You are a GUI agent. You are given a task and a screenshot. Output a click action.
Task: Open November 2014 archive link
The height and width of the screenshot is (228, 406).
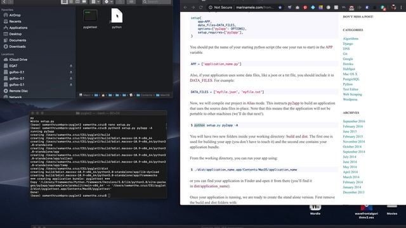point(354,141)
